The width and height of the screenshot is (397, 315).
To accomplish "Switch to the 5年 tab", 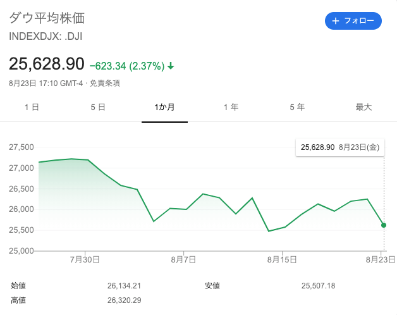I will (x=297, y=108).
